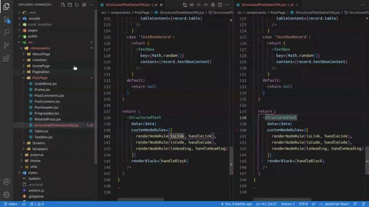Collapse all folders in Explorer
369x207 pixels.
pos(84,5)
